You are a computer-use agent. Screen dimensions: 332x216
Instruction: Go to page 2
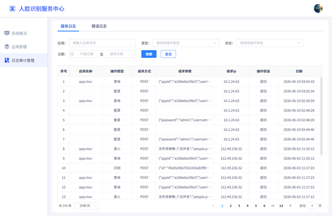[231, 206]
